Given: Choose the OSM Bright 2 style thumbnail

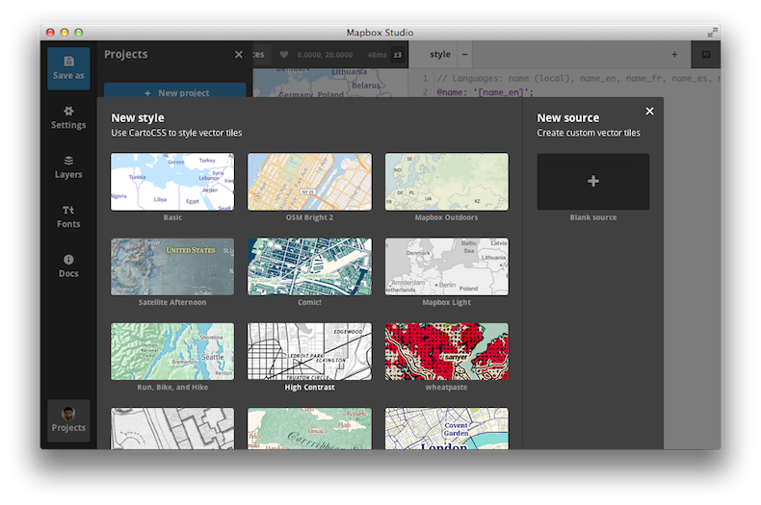Looking at the screenshot, I should click(309, 182).
